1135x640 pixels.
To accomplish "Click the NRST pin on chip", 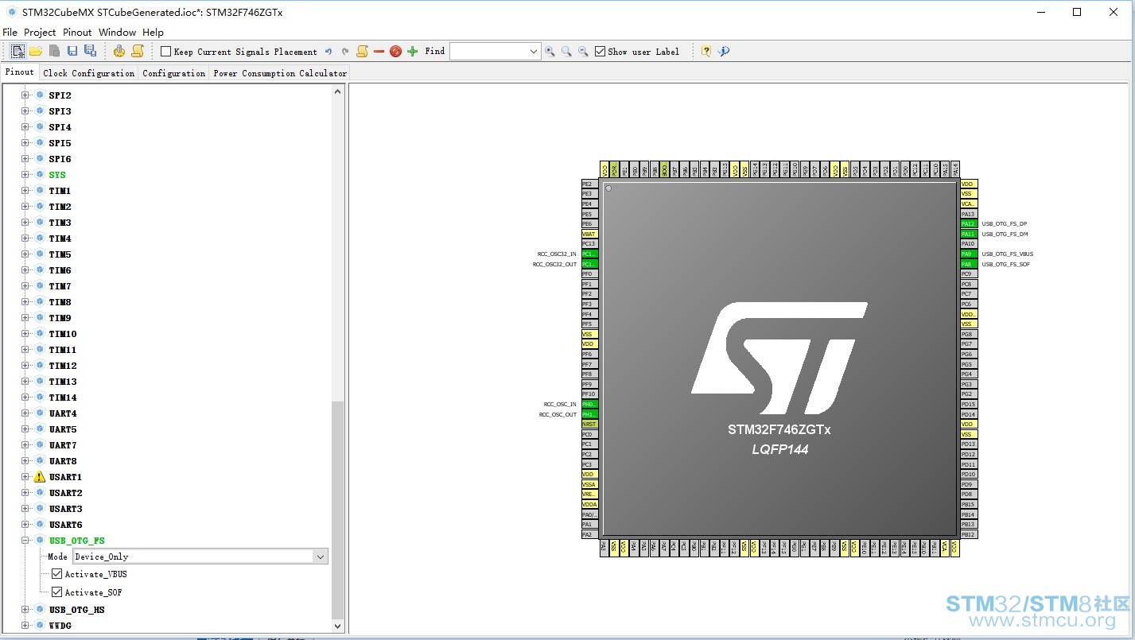I will point(589,424).
